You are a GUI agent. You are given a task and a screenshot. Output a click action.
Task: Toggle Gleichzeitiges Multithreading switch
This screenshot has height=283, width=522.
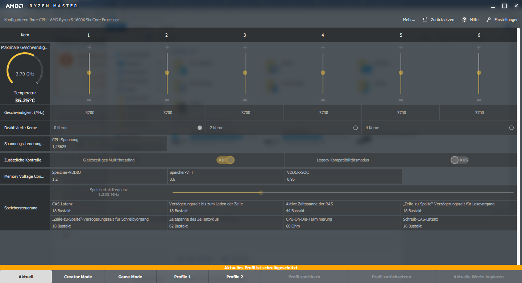225,160
